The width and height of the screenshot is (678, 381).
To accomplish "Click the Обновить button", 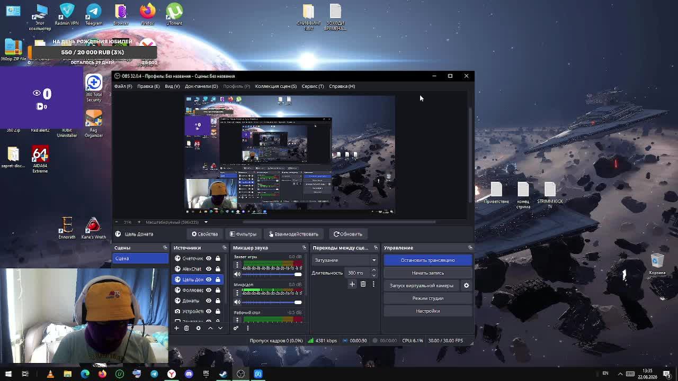I will tap(348, 234).
